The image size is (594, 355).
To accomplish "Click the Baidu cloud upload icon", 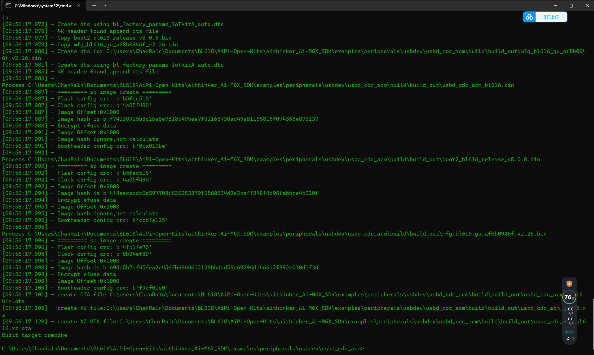I will [x=529, y=17].
